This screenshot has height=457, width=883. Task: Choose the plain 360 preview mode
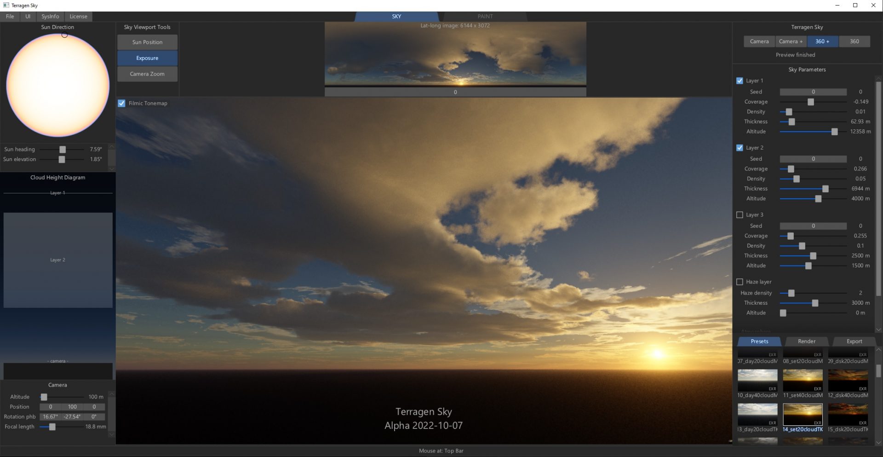pyautogui.click(x=854, y=41)
